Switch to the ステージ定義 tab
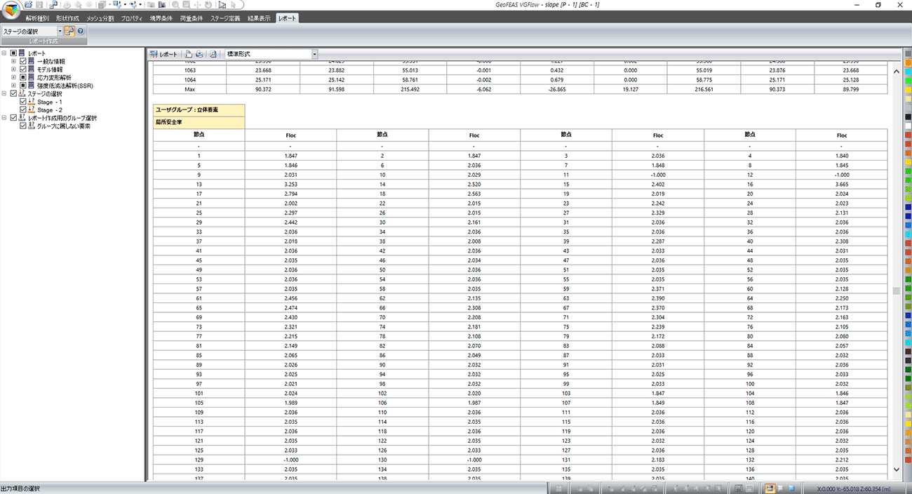The width and height of the screenshot is (912, 494). point(224,18)
